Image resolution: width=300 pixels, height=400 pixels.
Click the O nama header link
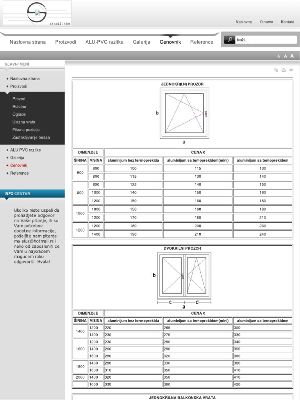pyautogui.click(x=266, y=22)
